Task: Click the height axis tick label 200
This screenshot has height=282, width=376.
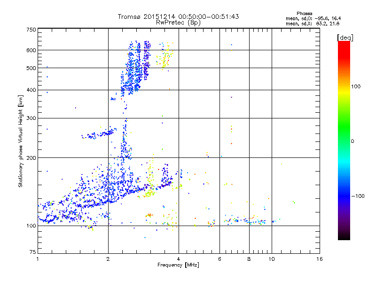Action: pos(31,158)
